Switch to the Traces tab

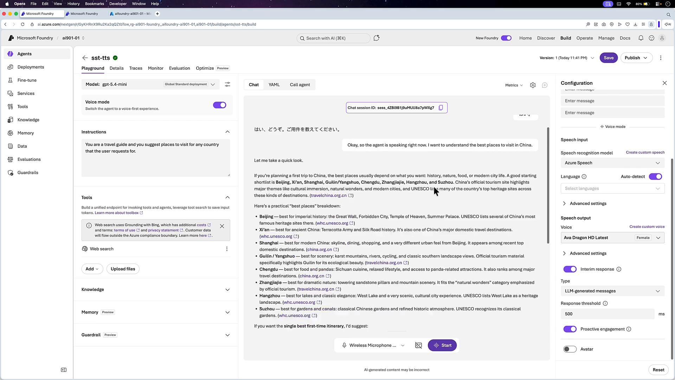[136, 68]
